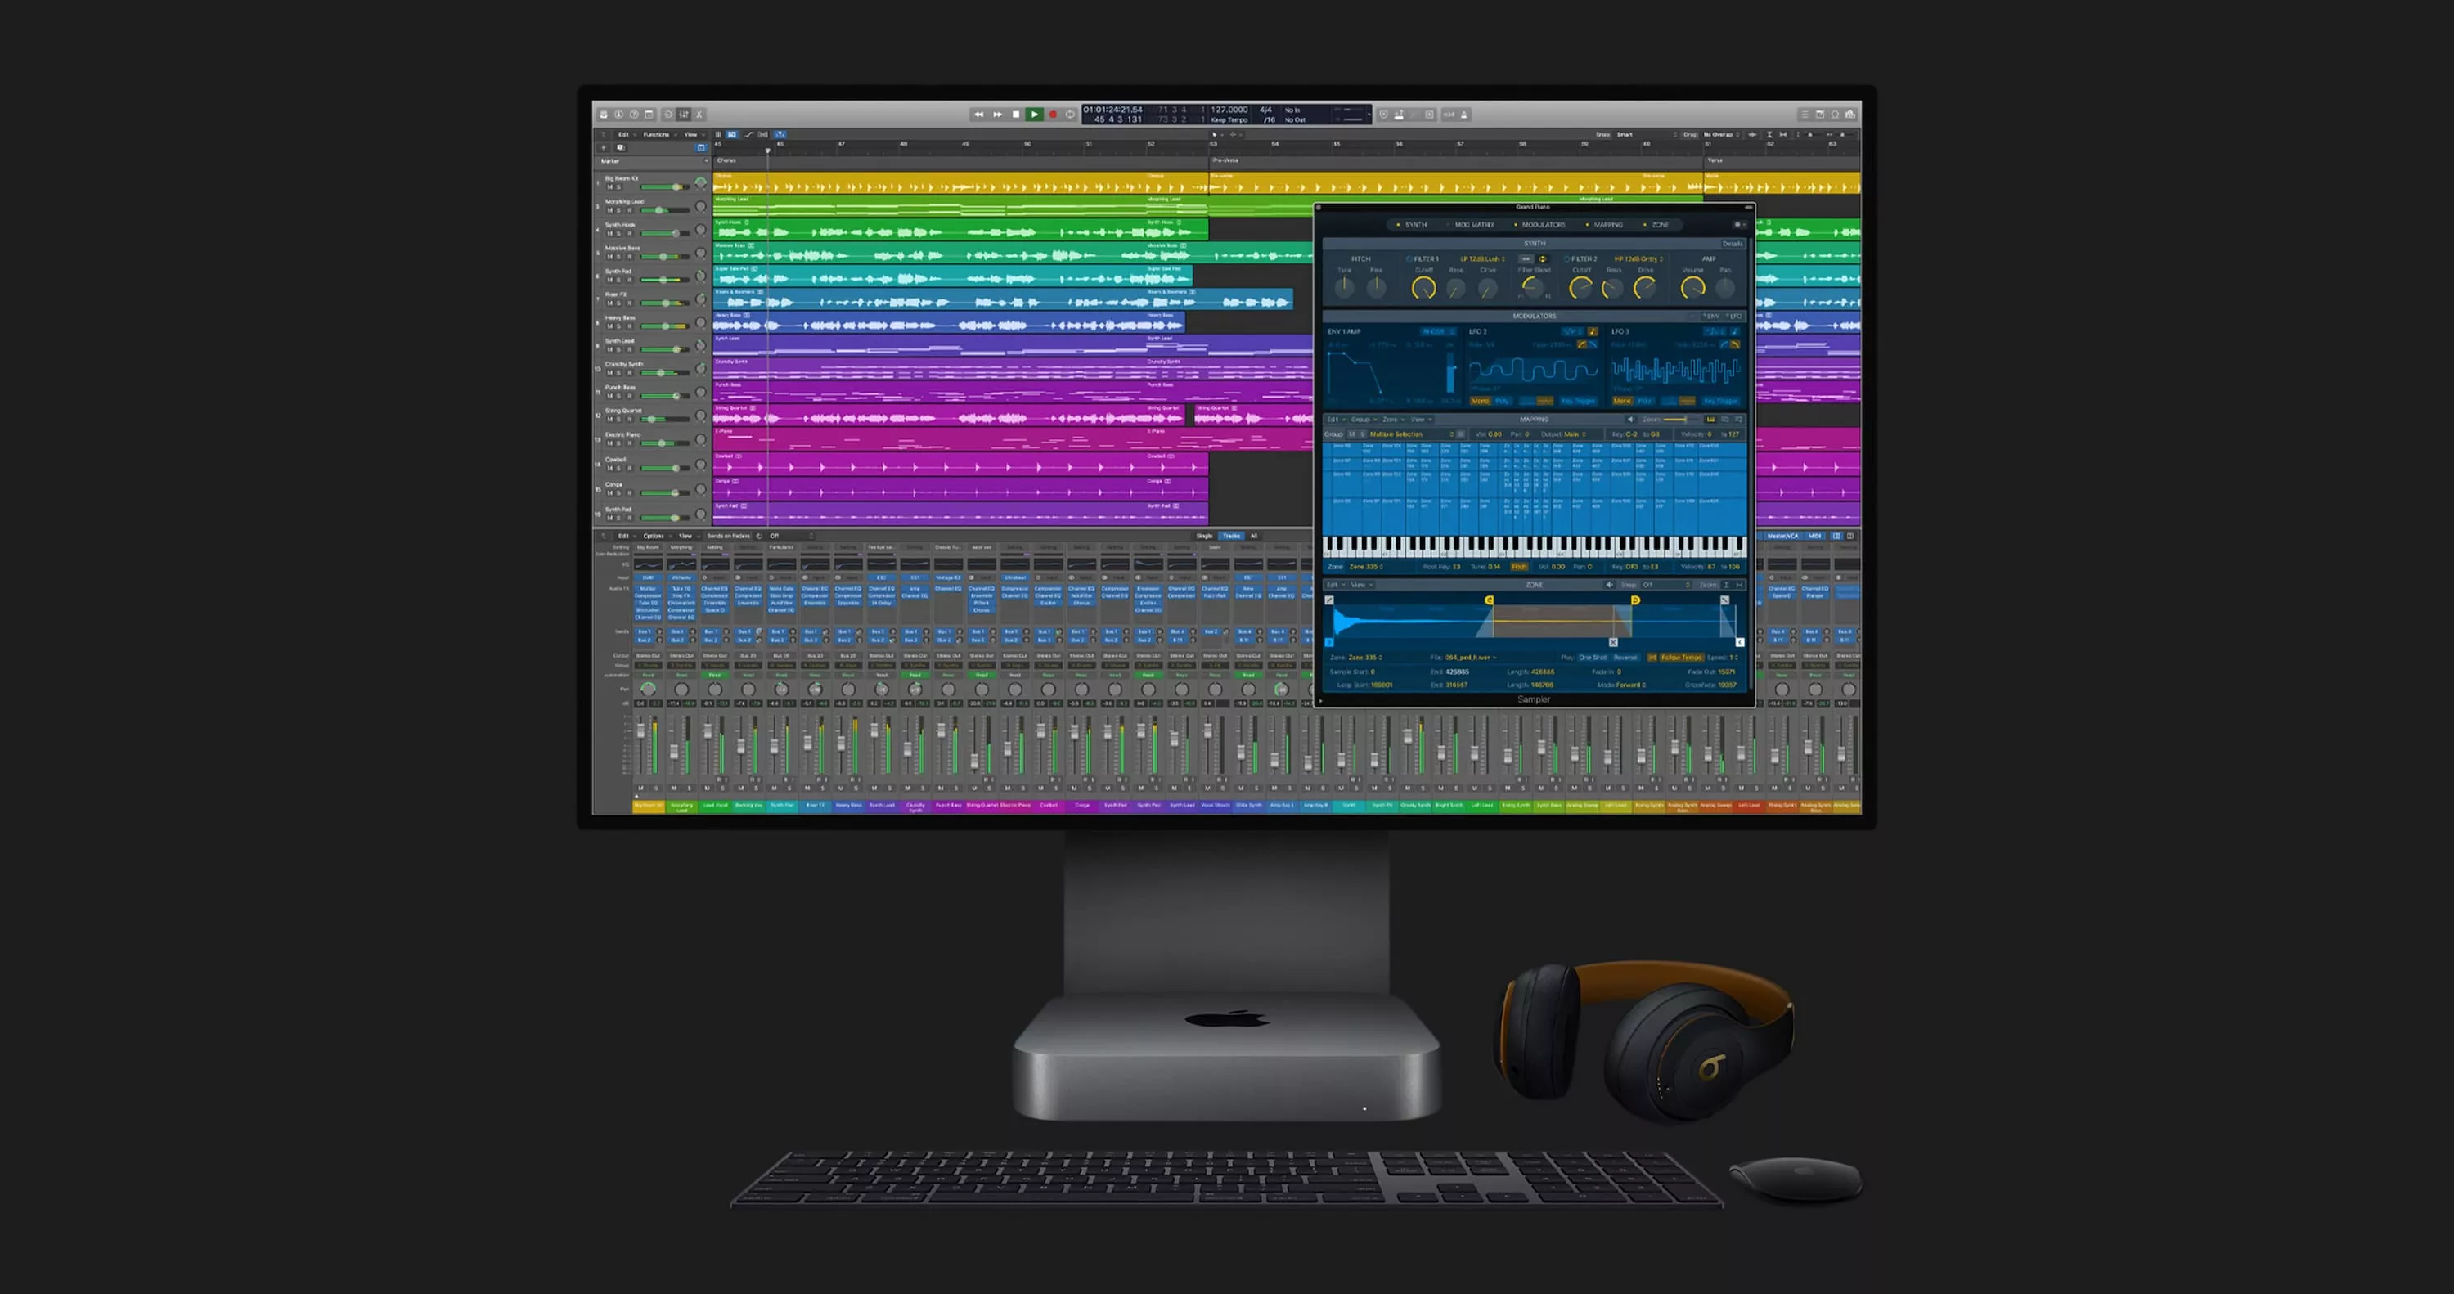
Task: Open the Snap Smart dropdown
Action: (x=1646, y=134)
